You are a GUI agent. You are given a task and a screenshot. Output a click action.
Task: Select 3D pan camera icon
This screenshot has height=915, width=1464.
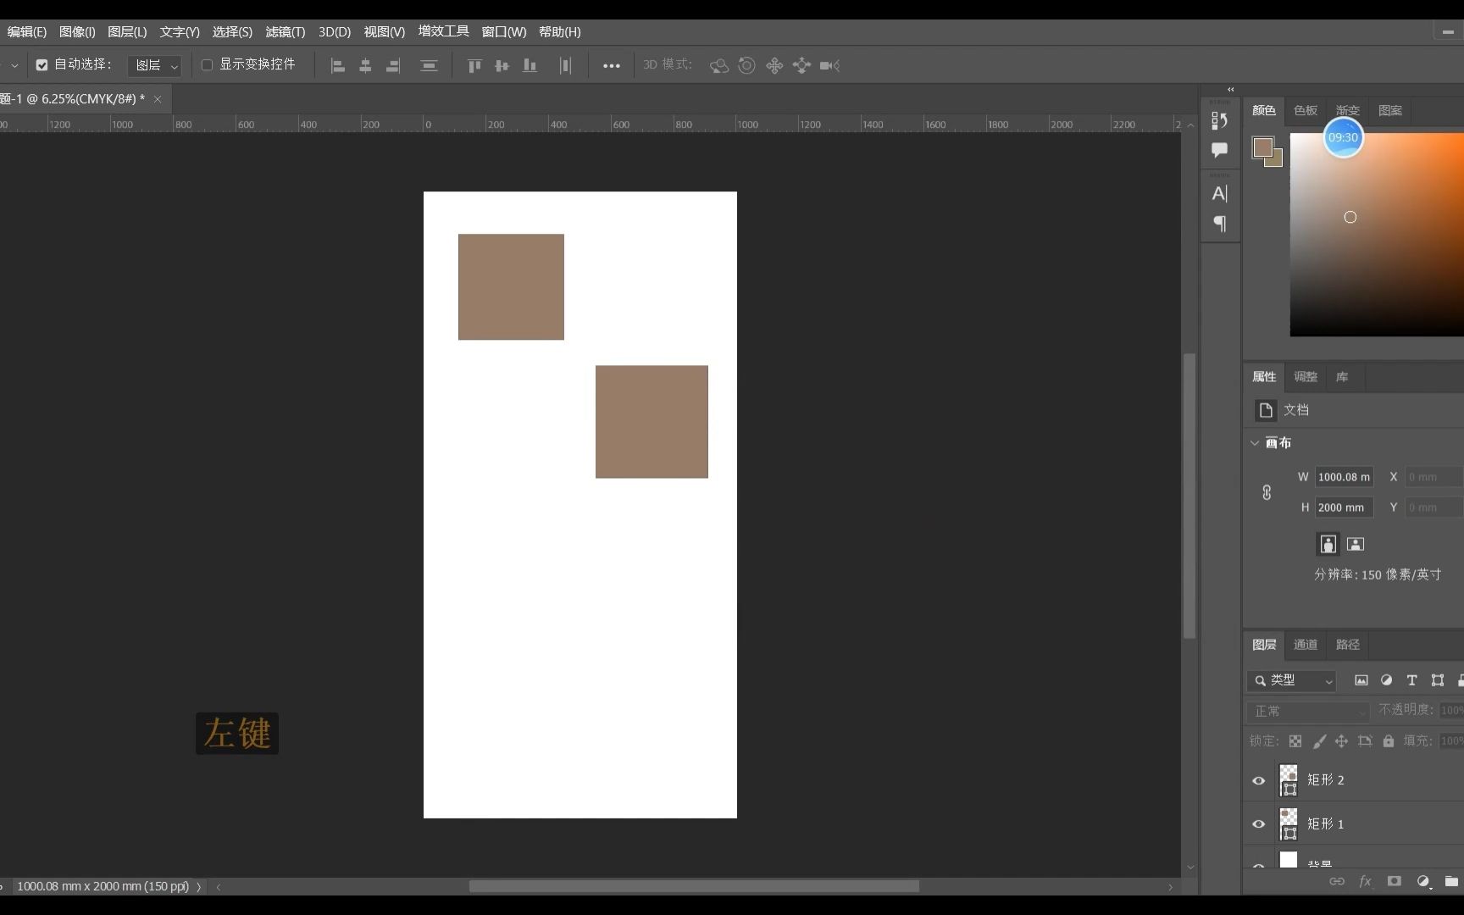(x=774, y=65)
